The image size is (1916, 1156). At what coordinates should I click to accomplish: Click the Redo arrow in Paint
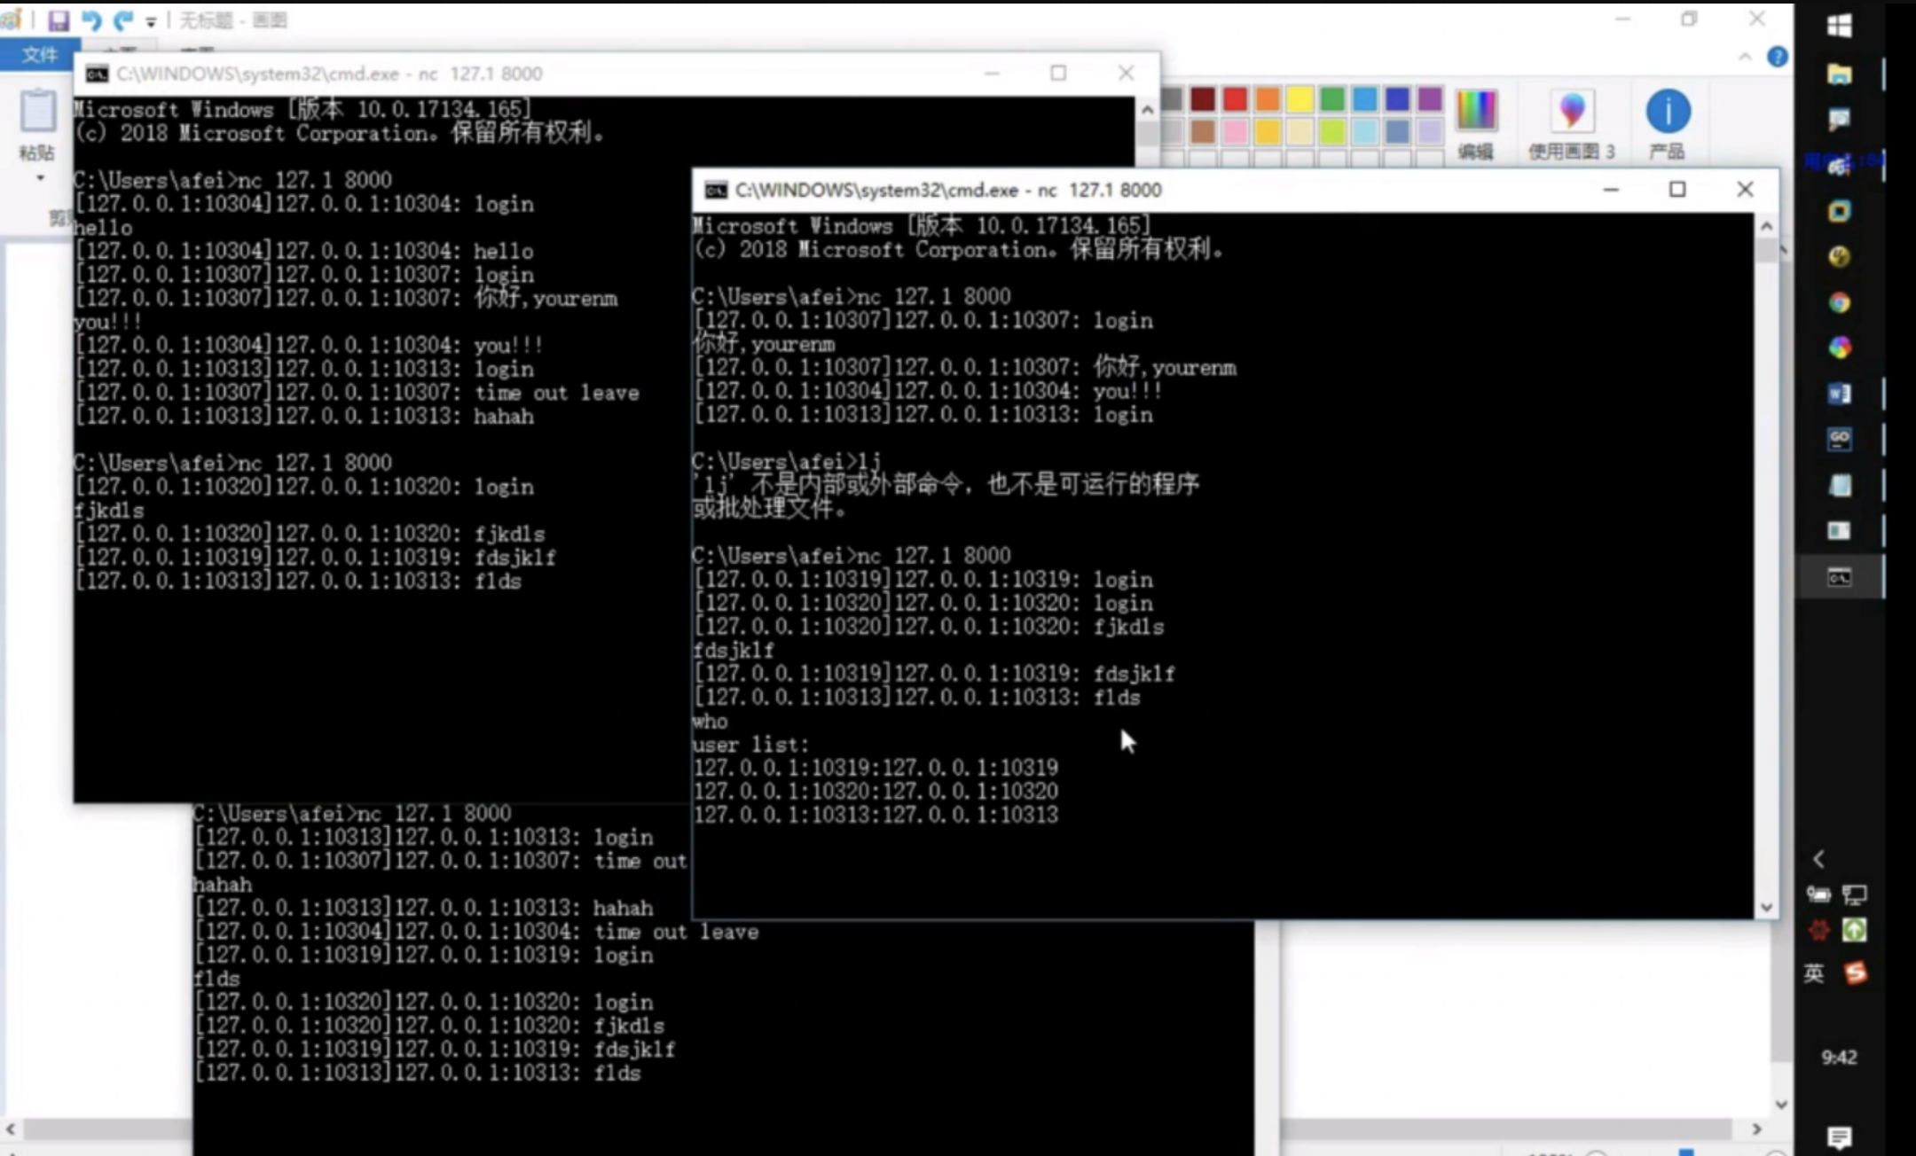click(123, 20)
